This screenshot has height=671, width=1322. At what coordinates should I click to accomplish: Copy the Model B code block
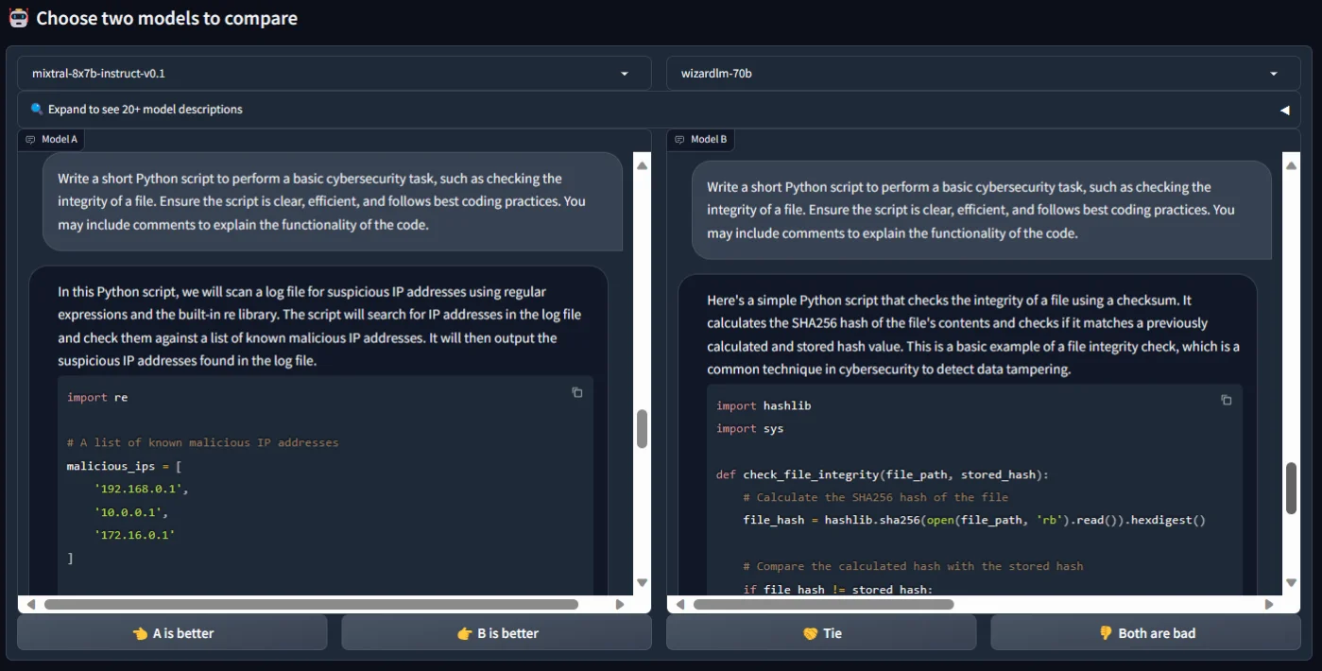[x=1227, y=400]
